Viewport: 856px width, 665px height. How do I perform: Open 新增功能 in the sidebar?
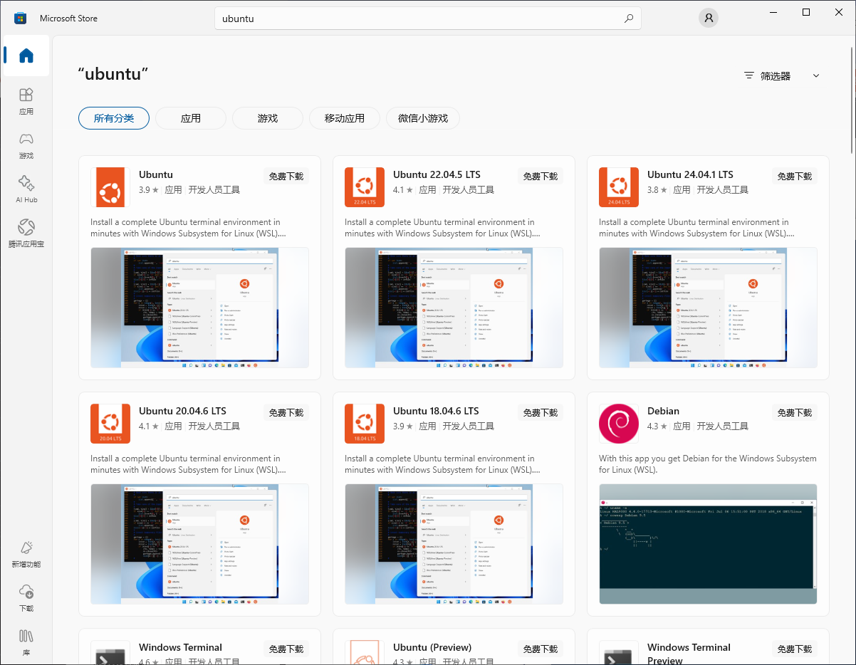click(x=26, y=554)
